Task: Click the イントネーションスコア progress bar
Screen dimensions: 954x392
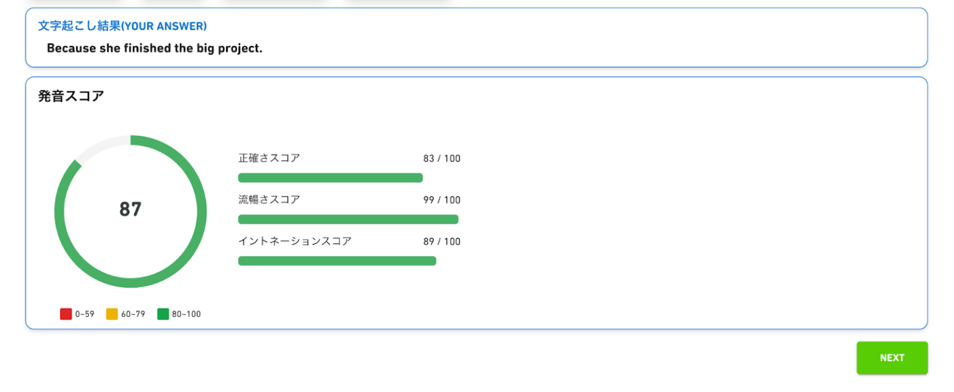Action: [337, 260]
